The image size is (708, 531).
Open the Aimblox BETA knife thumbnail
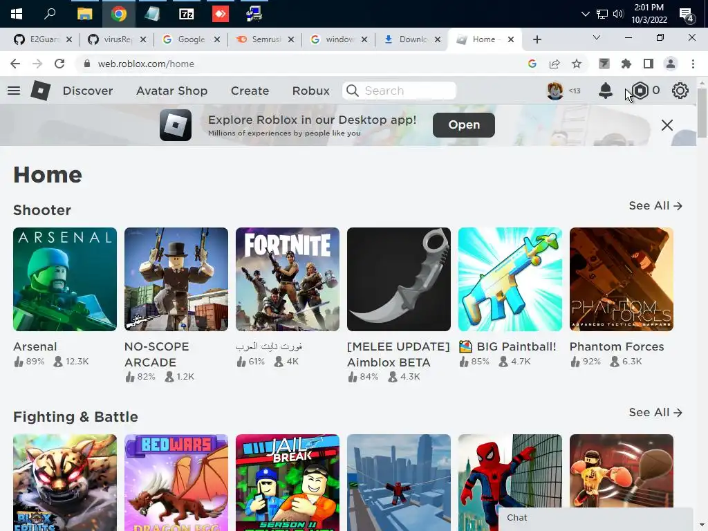coord(399,279)
